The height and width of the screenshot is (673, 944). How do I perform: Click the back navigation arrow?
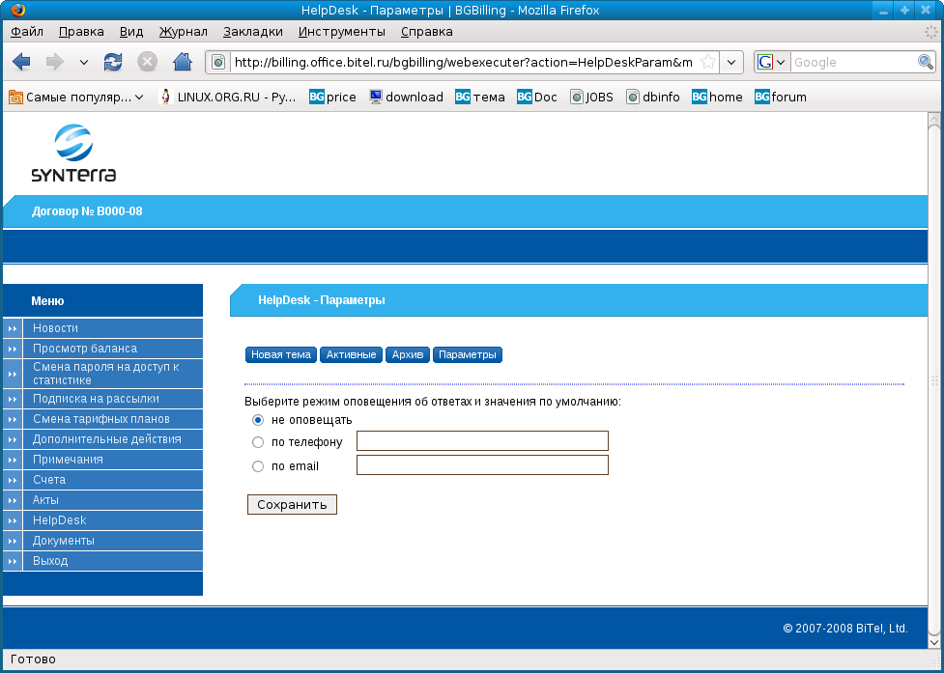click(21, 61)
